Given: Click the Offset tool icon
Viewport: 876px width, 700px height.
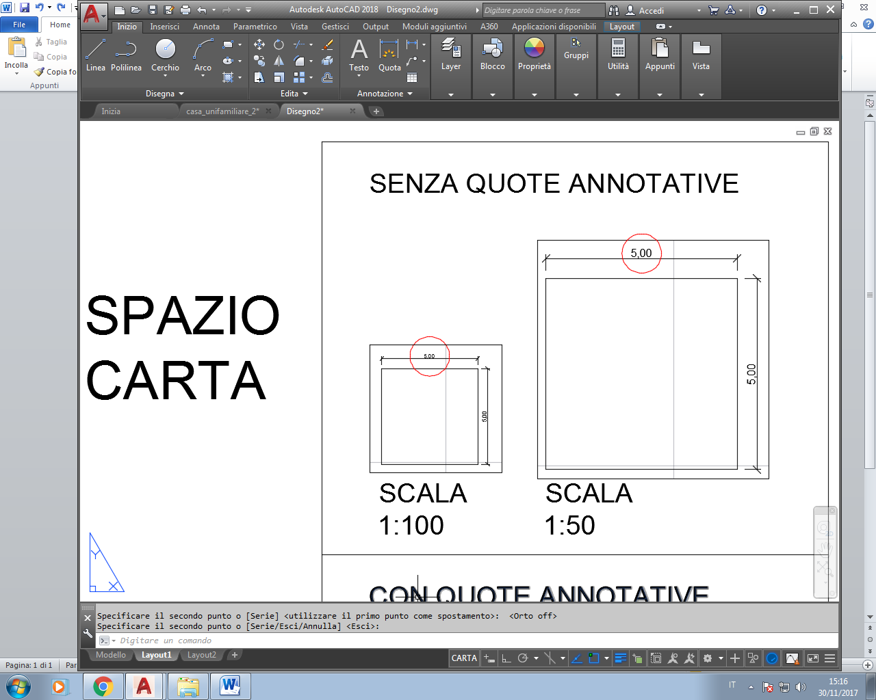Looking at the screenshot, I should (327, 77).
